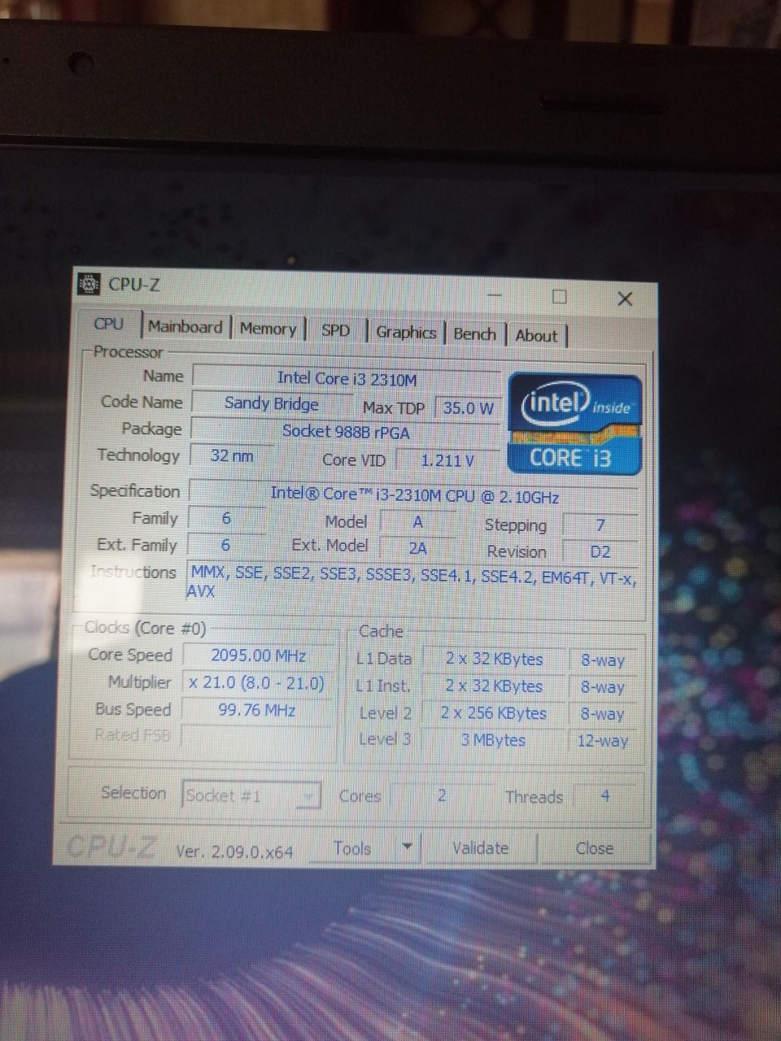781x1041 pixels.
Task: Click the Close button at bottom
Action: click(x=595, y=848)
